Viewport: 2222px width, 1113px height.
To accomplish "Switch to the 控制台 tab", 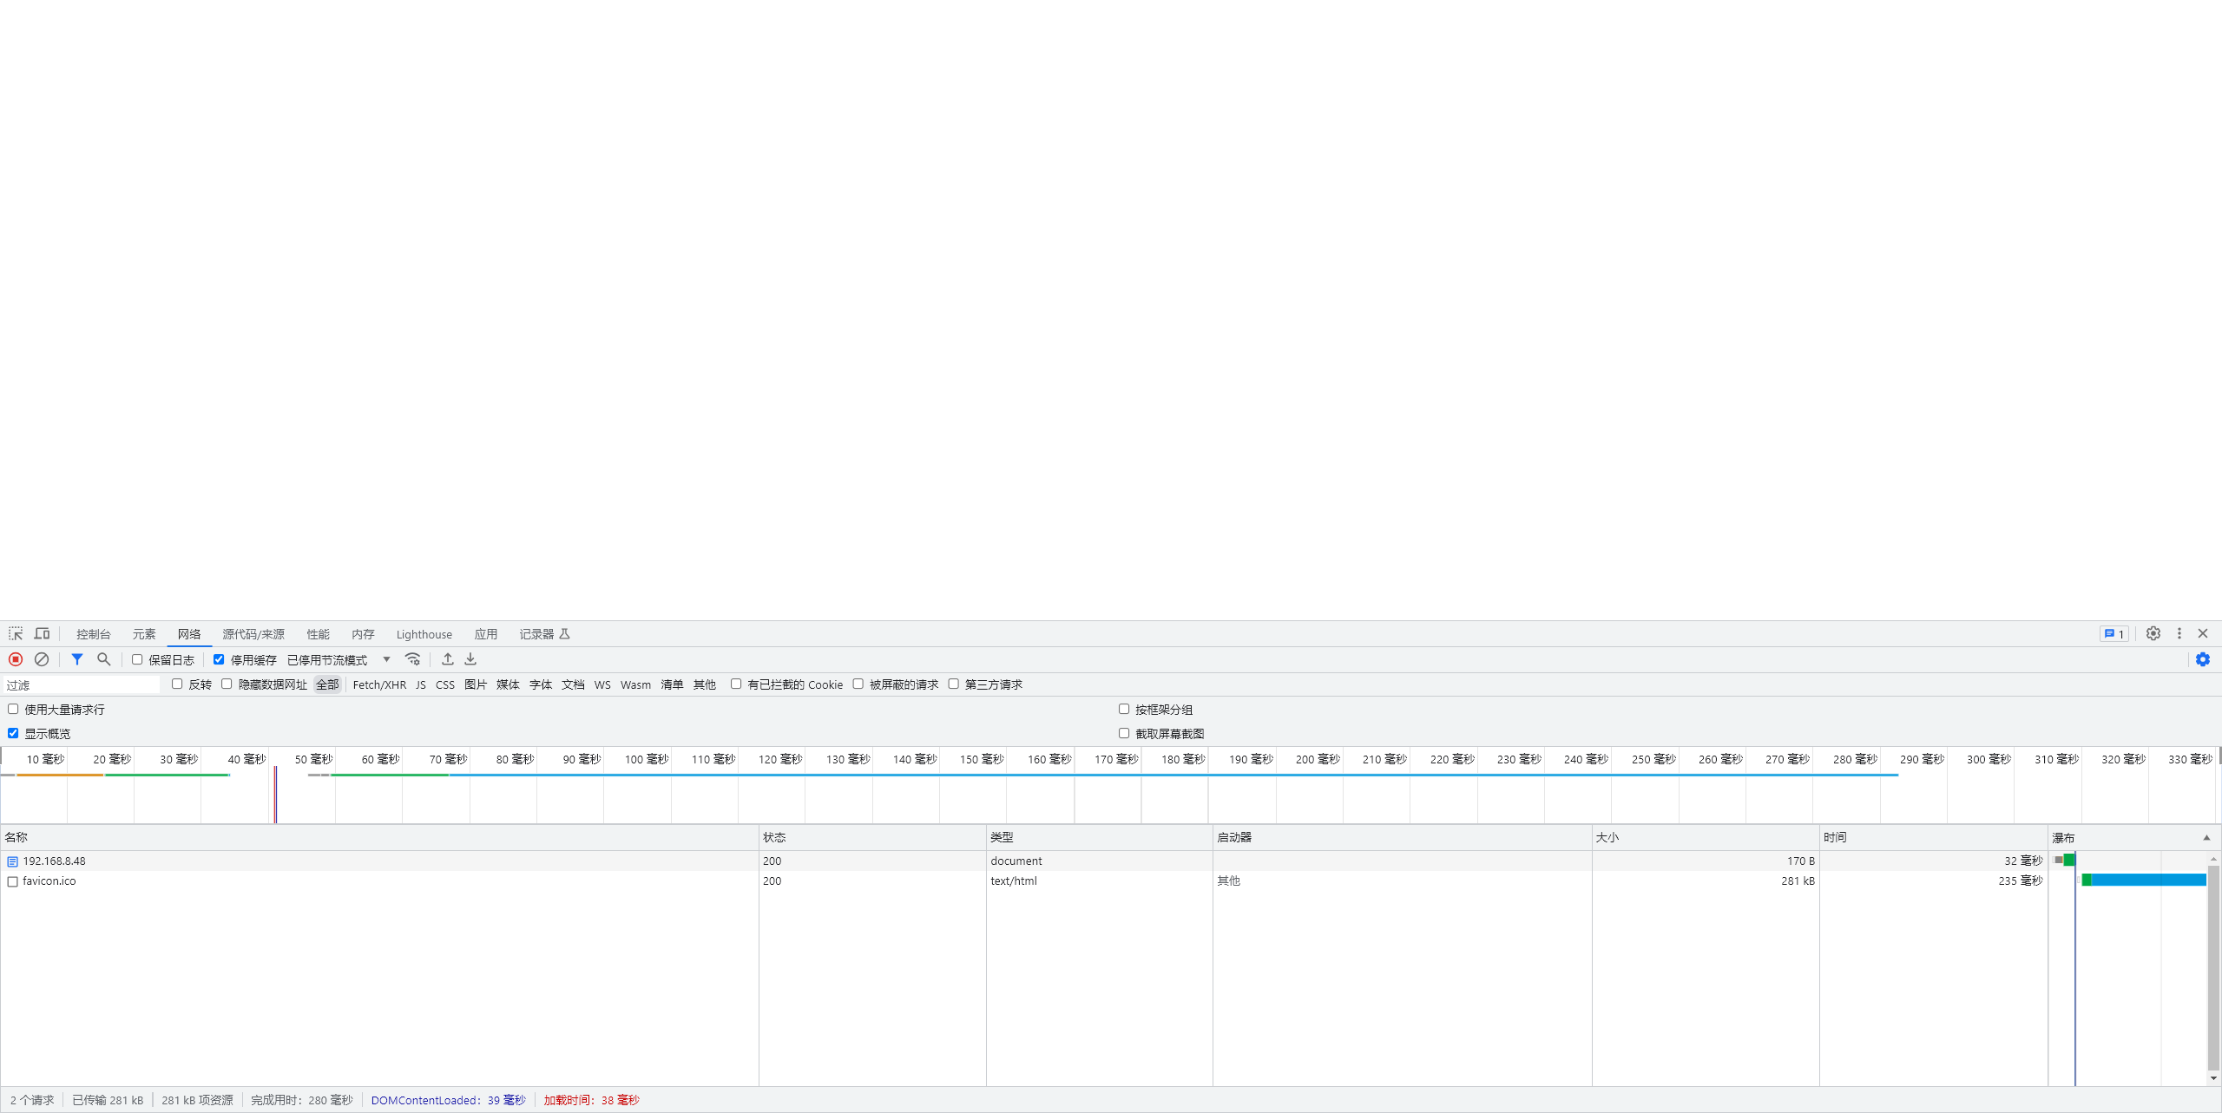I will [x=92, y=634].
